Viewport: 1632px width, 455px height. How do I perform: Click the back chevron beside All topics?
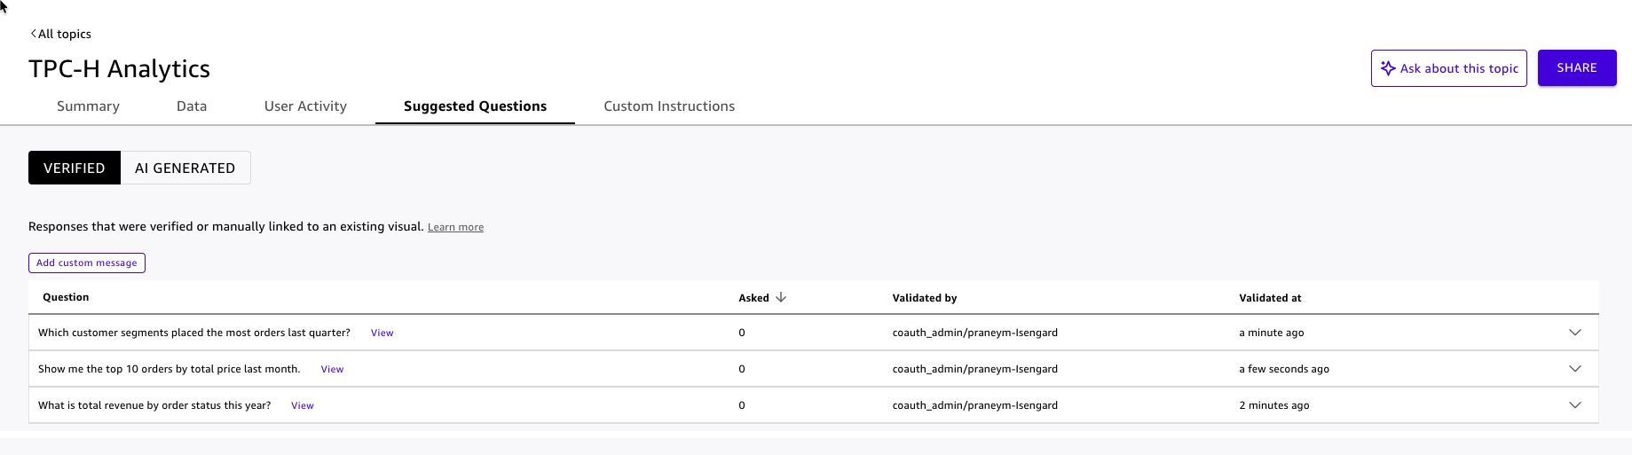[x=33, y=34]
